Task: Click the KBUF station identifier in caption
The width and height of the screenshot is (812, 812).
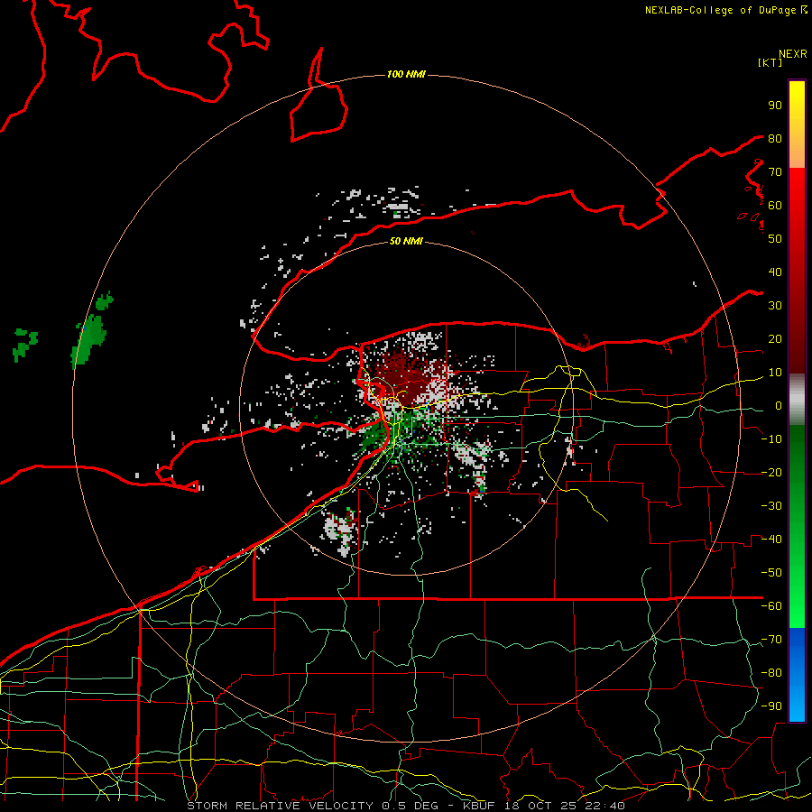Action: pos(480,806)
